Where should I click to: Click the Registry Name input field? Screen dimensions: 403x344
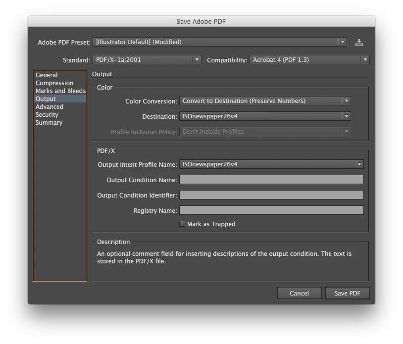271,210
